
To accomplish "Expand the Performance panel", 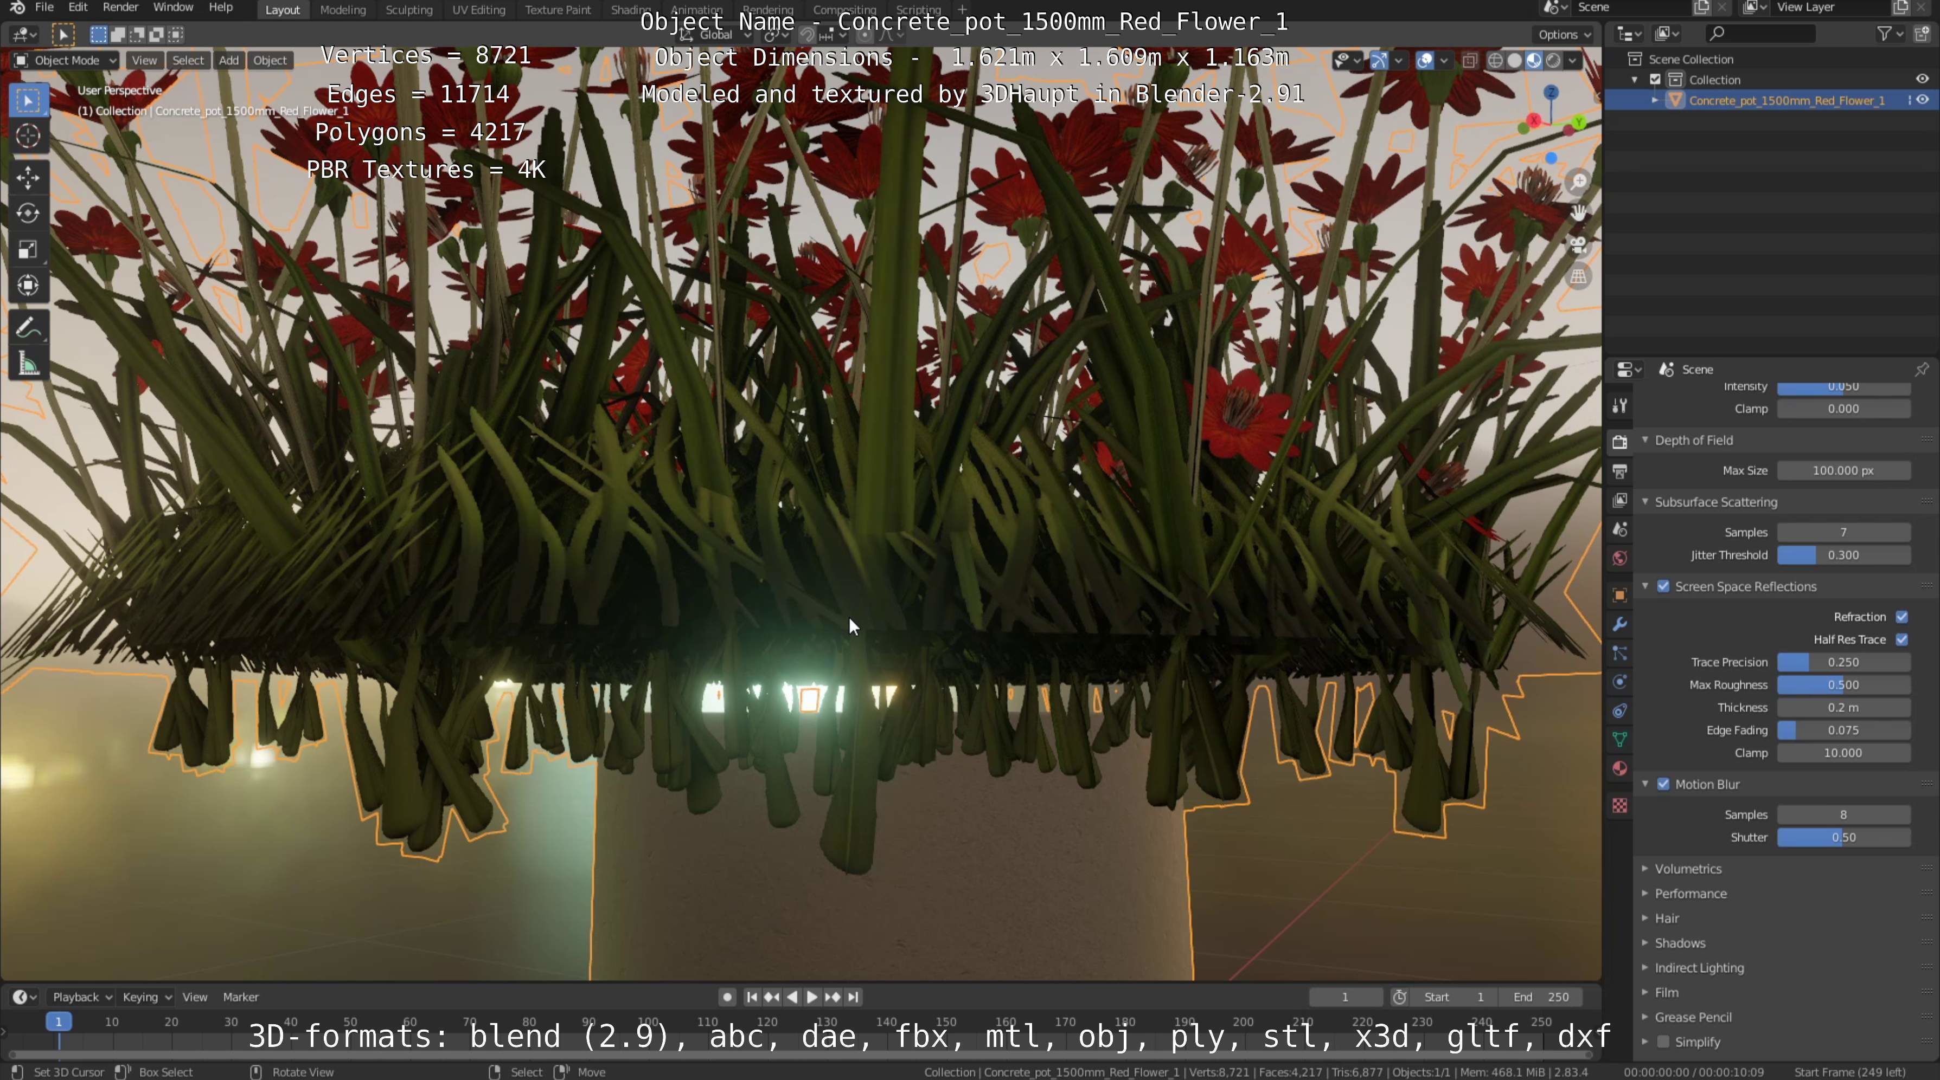I will [1690, 894].
